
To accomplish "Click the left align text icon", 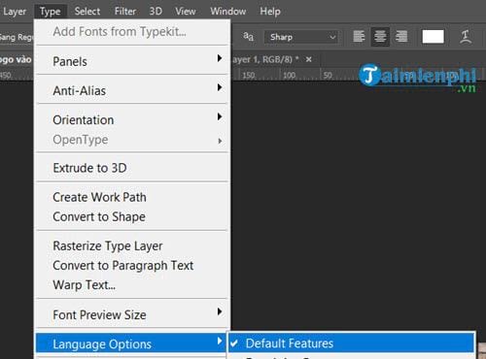I will [359, 37].
